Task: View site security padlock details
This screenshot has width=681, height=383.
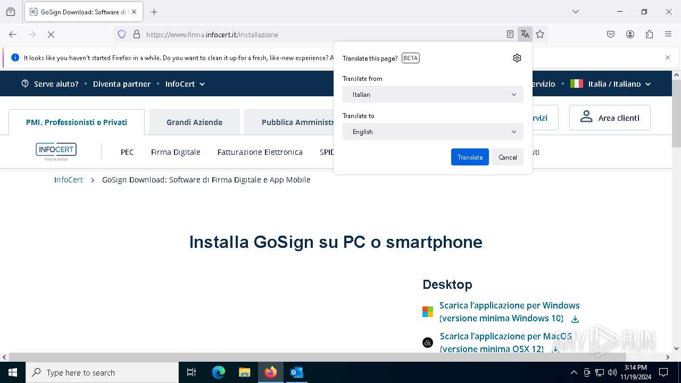Action: point(137,35)
